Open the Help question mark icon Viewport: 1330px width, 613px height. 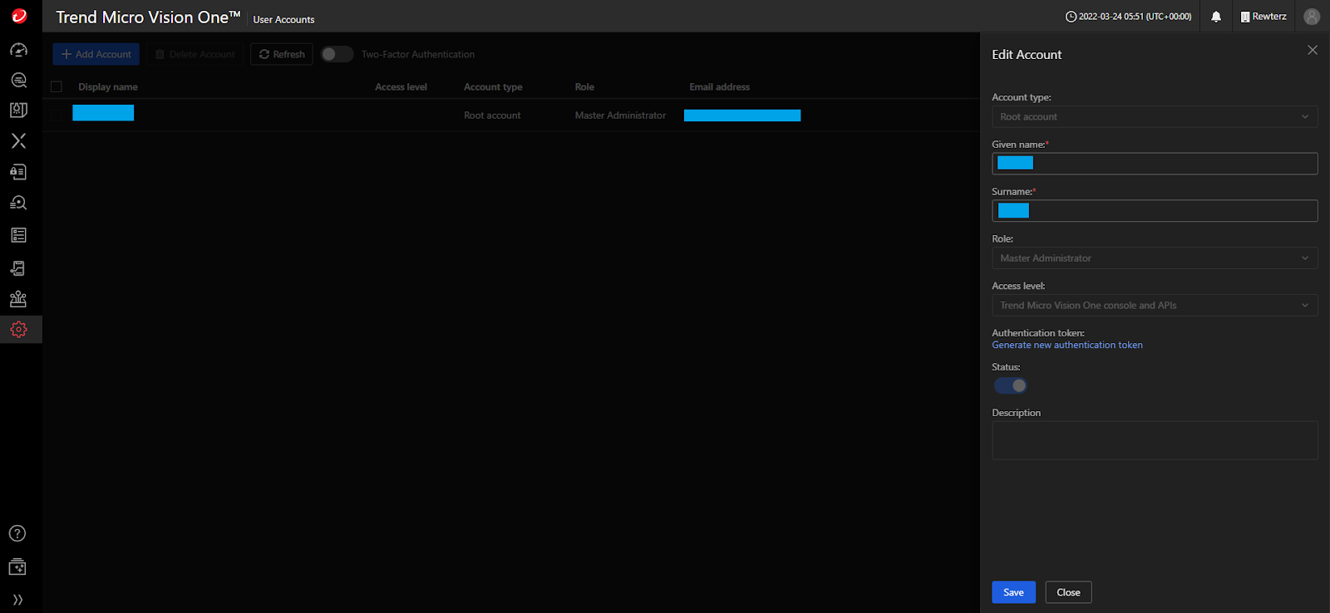point(17,533)
